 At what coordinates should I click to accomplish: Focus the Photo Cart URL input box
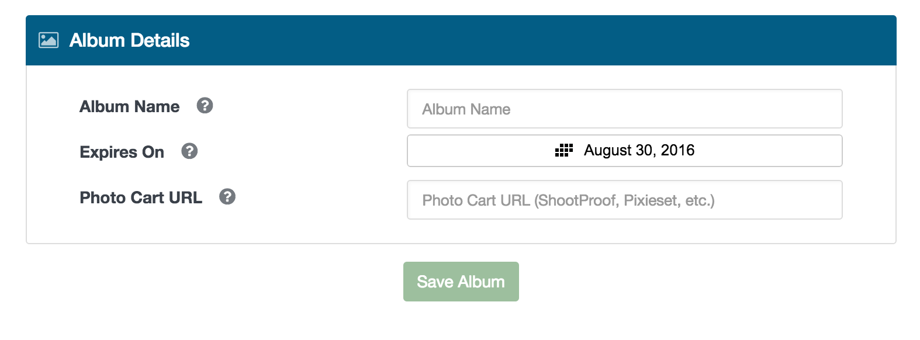point(624,200)
